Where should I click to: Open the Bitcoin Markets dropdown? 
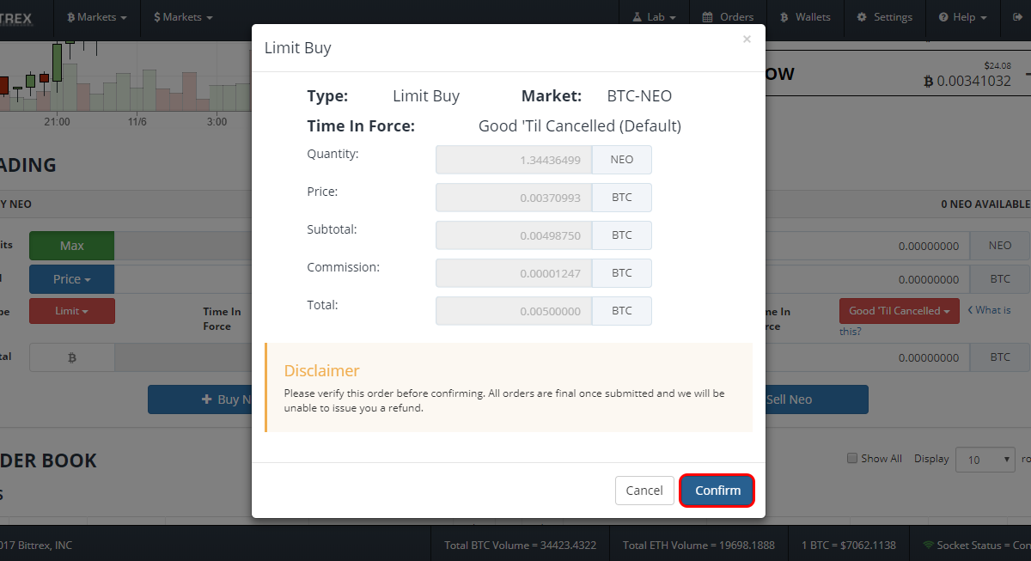click(x=97, y=17)
